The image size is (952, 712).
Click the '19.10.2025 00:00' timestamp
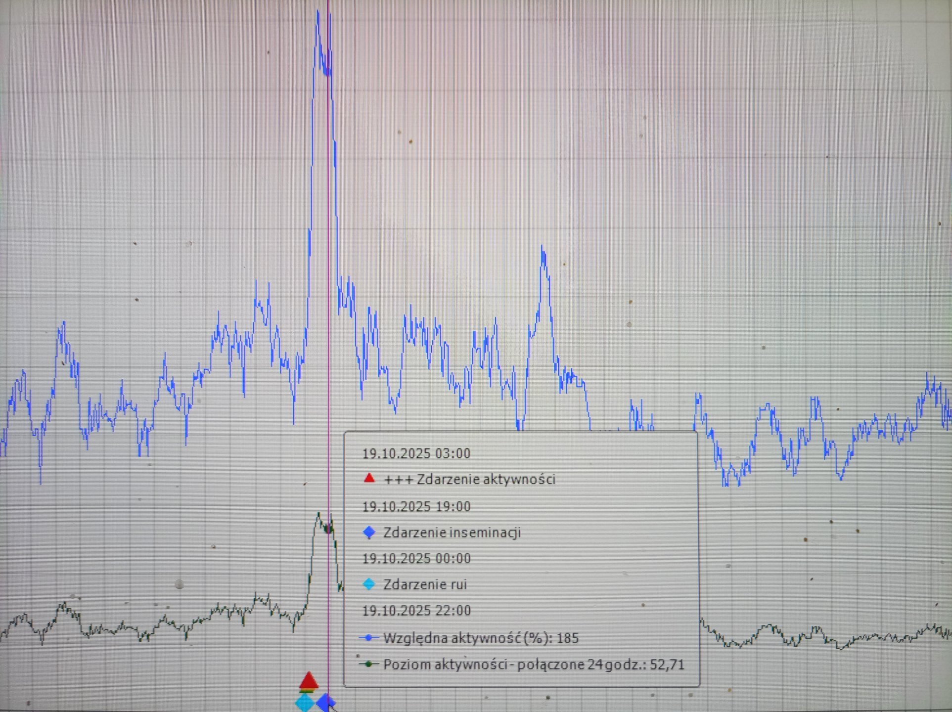tap(416, 558)
